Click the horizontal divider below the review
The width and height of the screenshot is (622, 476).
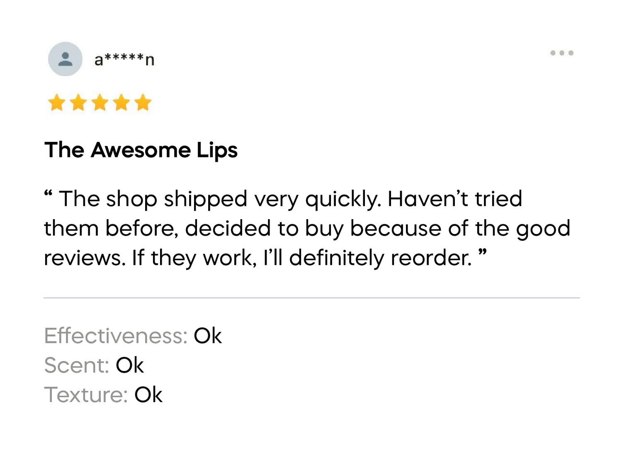(x=311, y=298)
